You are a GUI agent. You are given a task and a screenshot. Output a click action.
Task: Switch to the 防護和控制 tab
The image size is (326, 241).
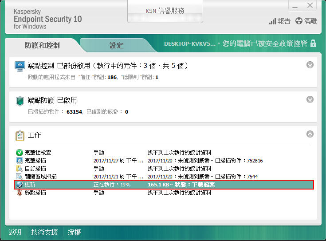tap(42, 45)
